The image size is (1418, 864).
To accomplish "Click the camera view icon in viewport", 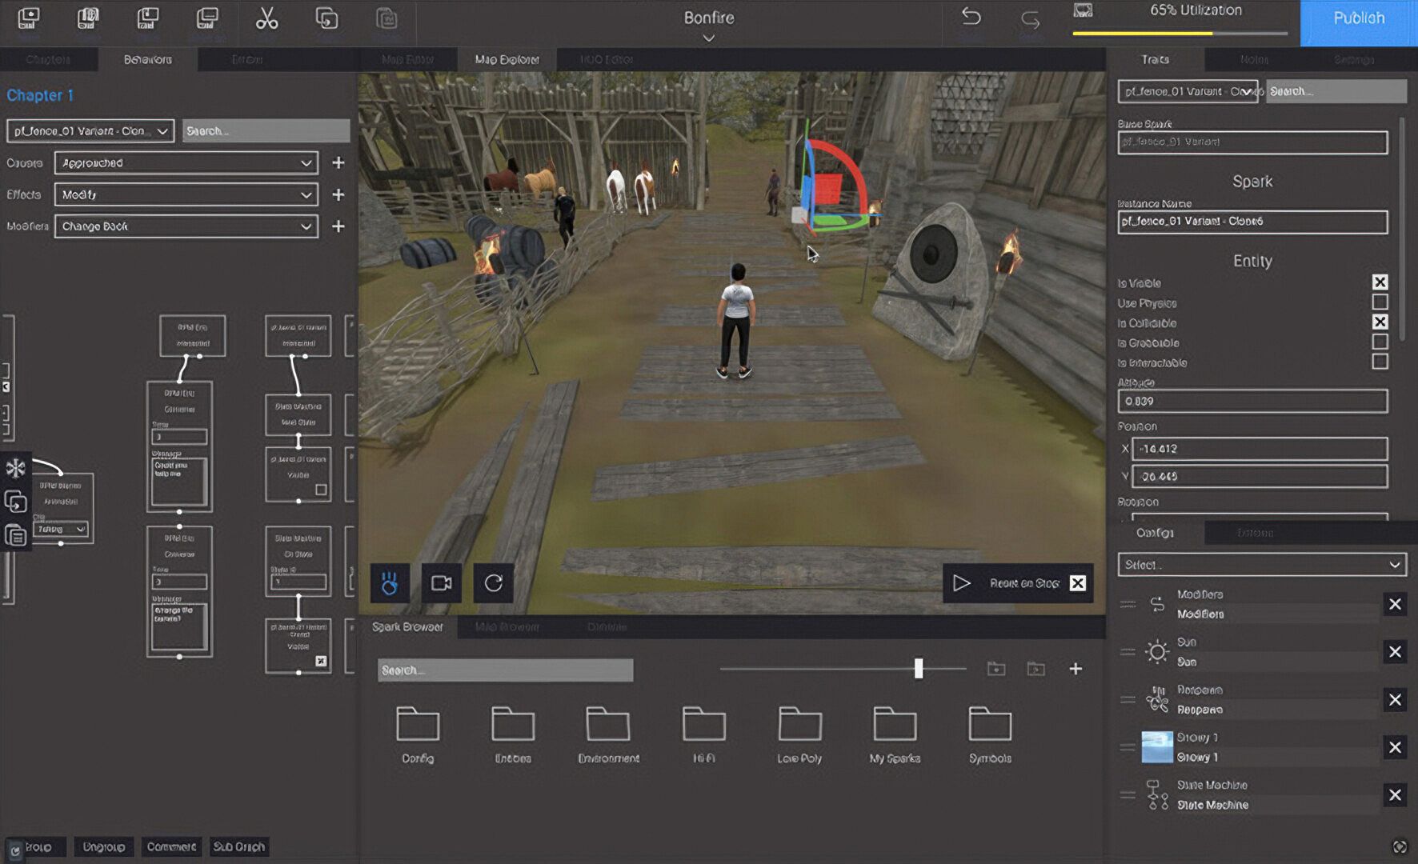I will 442,583.
